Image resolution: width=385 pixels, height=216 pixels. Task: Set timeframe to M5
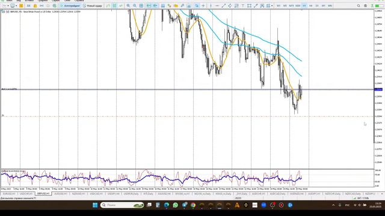click(285, 5)
